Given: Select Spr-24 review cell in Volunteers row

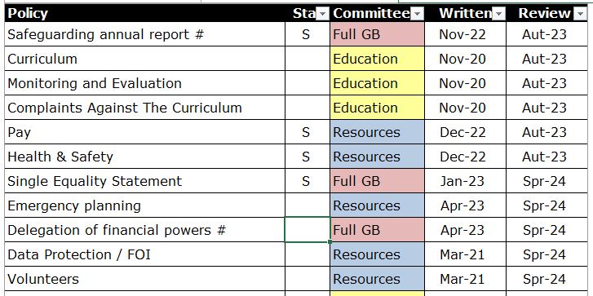Looking at the screenshot, I should 547,279.
